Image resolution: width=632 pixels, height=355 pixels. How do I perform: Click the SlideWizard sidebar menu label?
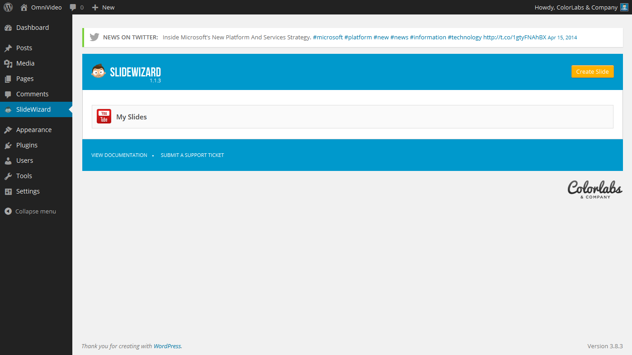pos(33,109)
